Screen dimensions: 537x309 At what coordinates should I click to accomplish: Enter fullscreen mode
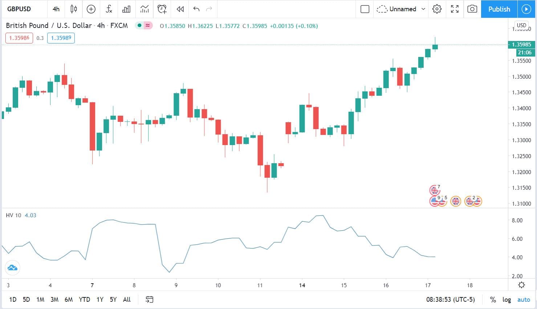[x=455, y=9]
